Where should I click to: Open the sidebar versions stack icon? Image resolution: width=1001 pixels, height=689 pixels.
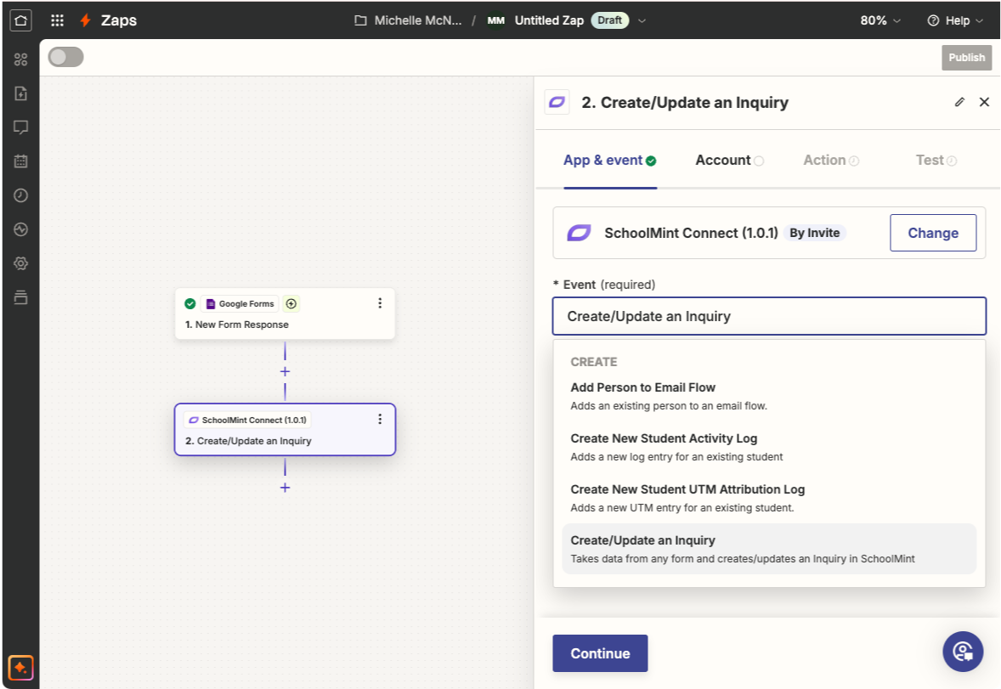pos(20,297)
